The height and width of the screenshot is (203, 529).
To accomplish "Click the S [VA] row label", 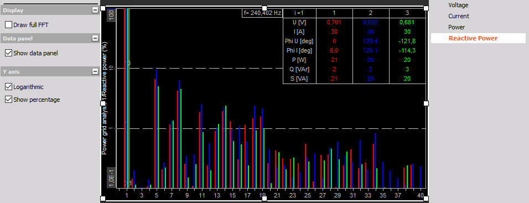I will (299, 79).
